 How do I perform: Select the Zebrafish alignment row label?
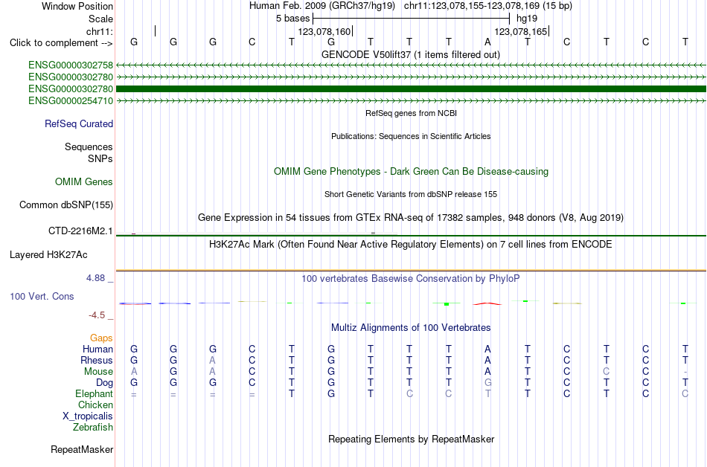point(93,427)
